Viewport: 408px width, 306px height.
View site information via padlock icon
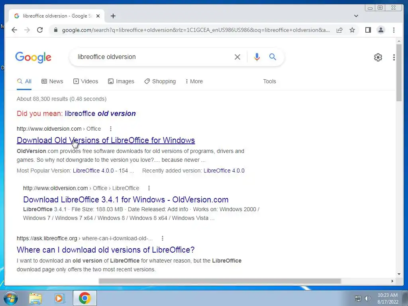[x=55, y=30]
